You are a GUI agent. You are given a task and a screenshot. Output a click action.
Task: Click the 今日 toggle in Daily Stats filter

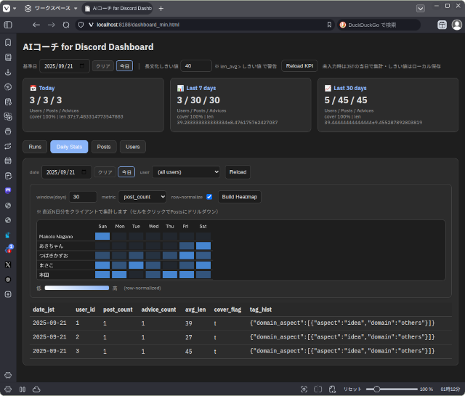(x=126, y=172)
